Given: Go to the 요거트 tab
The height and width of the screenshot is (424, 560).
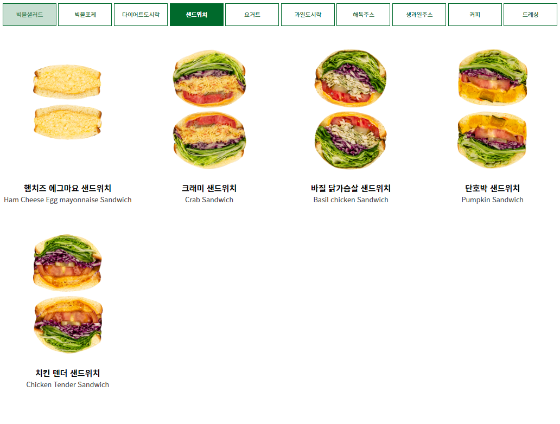Looking at the screenshot, I should pos(252,15).
